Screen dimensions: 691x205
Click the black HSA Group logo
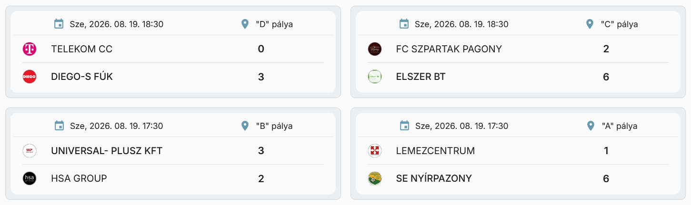pos(30,178)
